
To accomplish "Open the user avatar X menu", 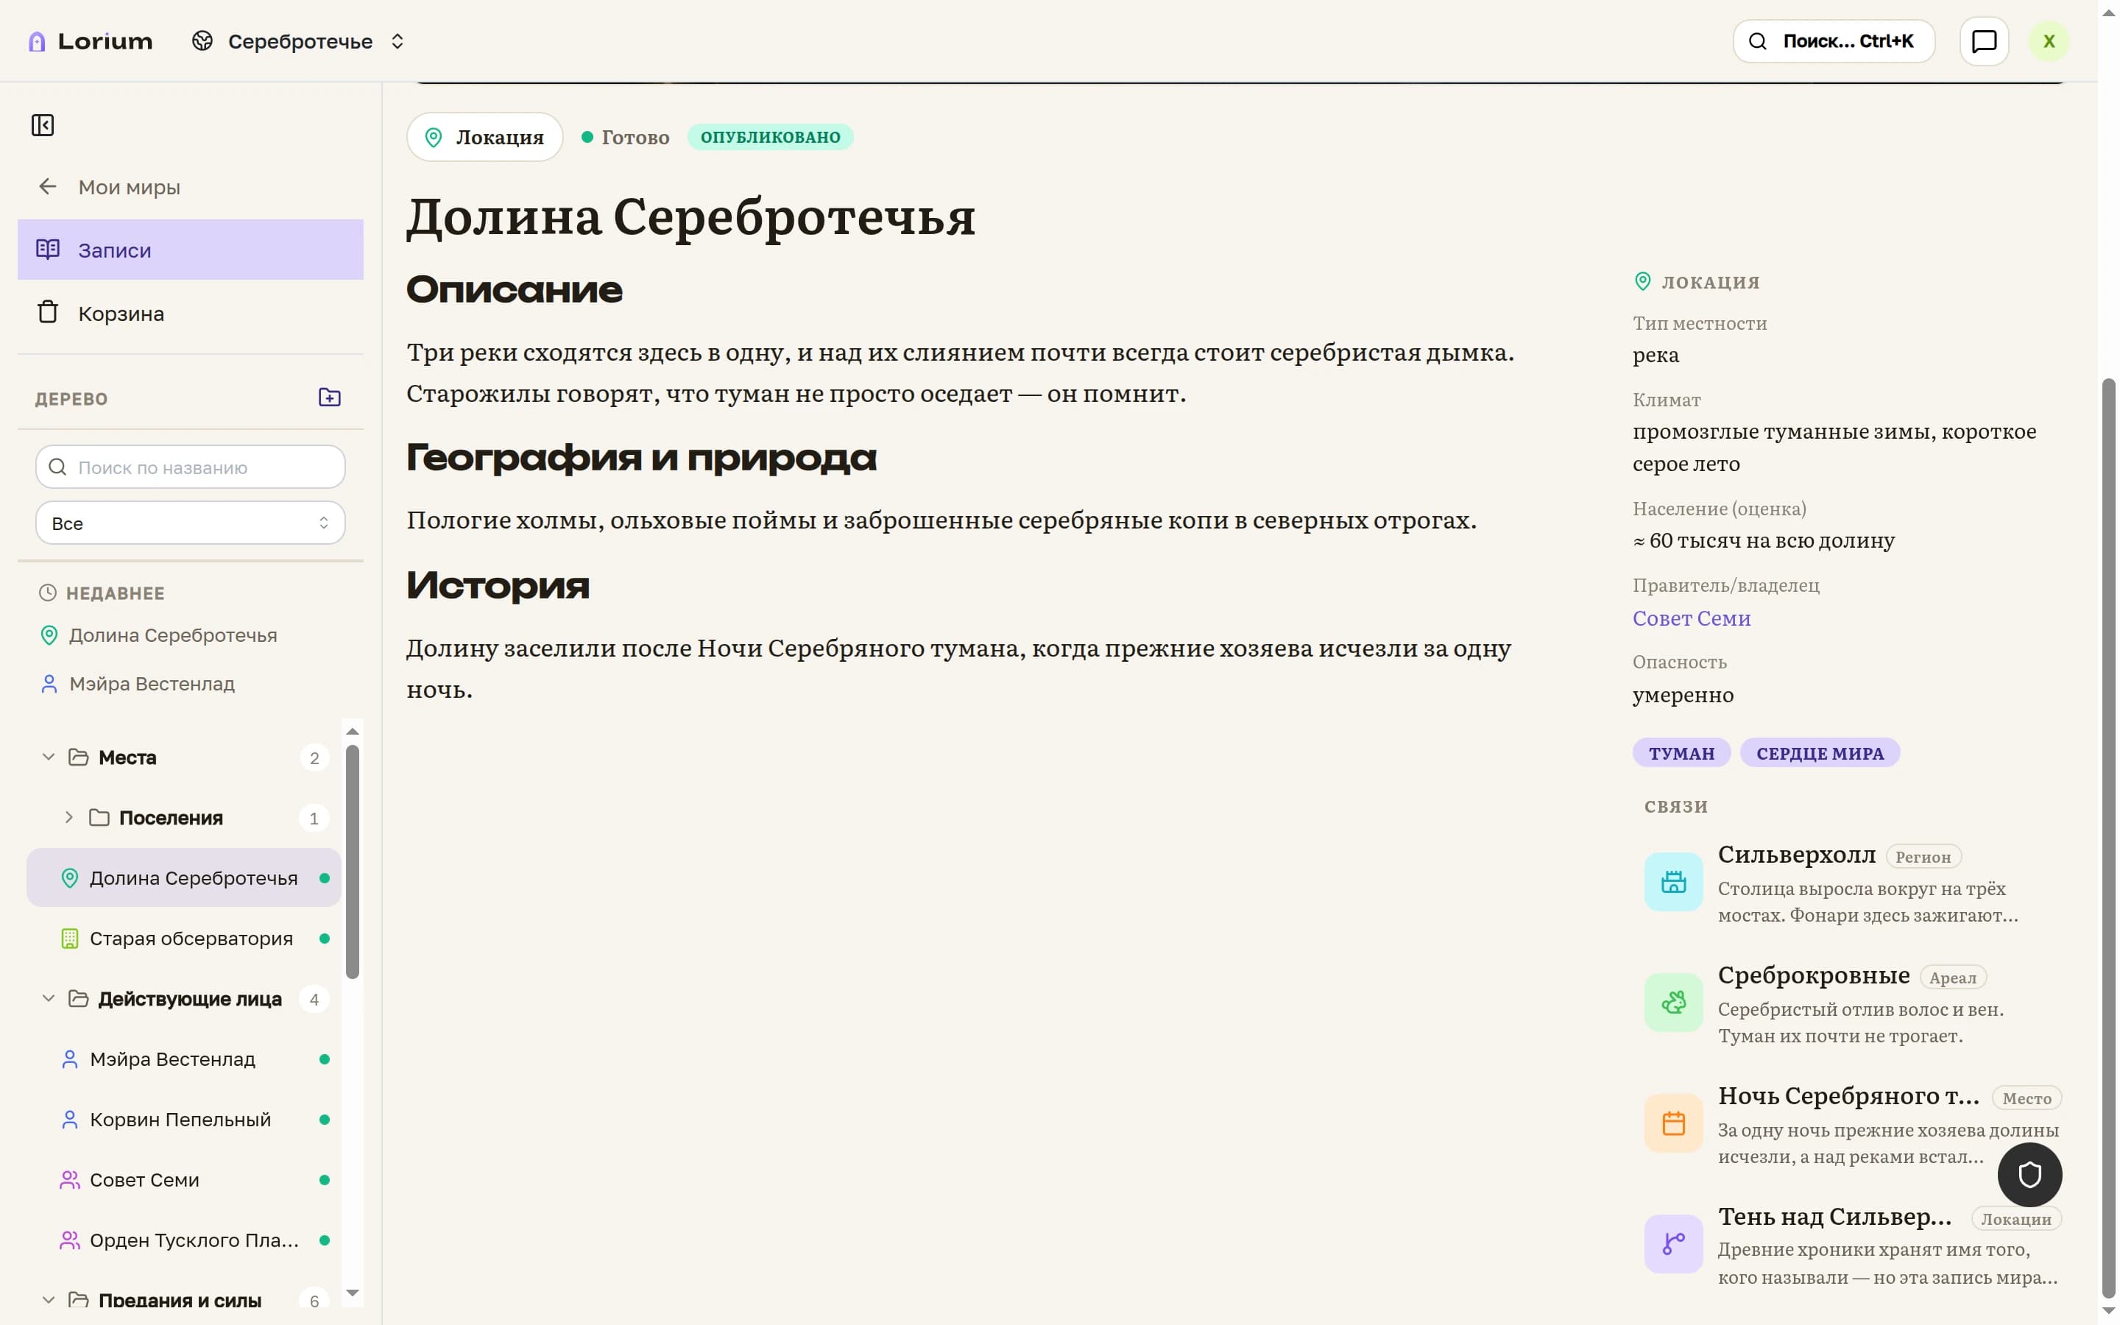I will [x=2048, y=41].
